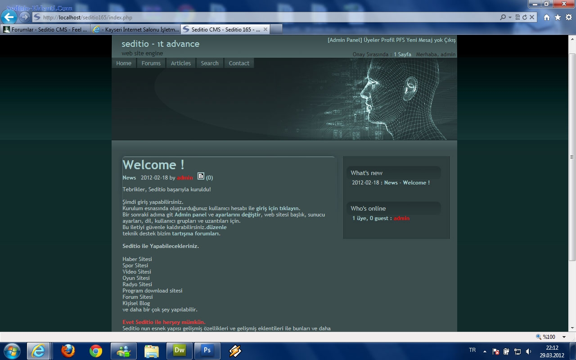Open Favorites with the star icon

pyautogui.click(x=558, y=17)
